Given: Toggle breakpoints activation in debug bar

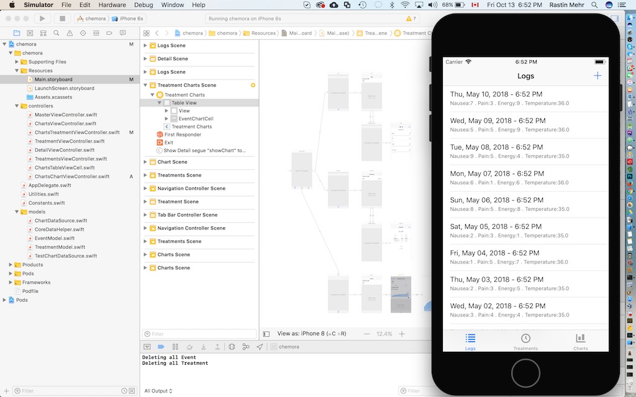Looking at the screenshot, I should [161, 347].
